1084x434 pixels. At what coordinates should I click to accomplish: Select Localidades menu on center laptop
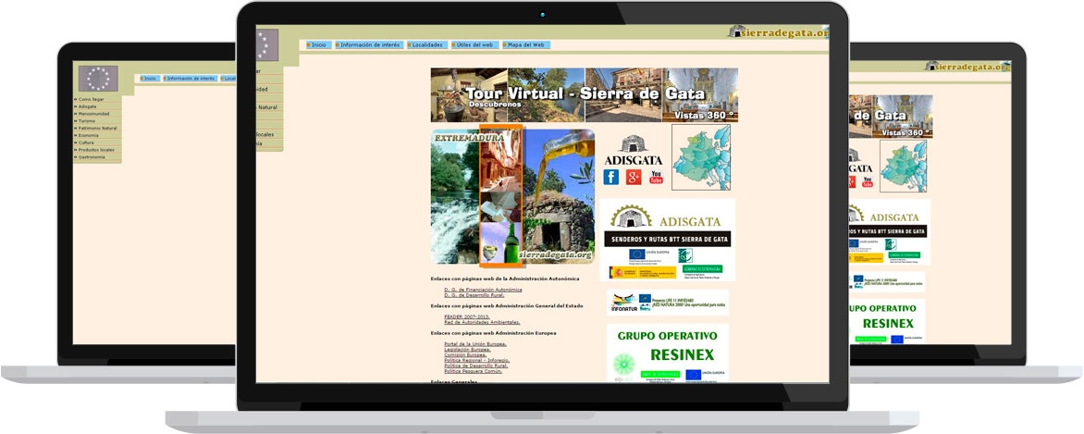tap(425, 45)
